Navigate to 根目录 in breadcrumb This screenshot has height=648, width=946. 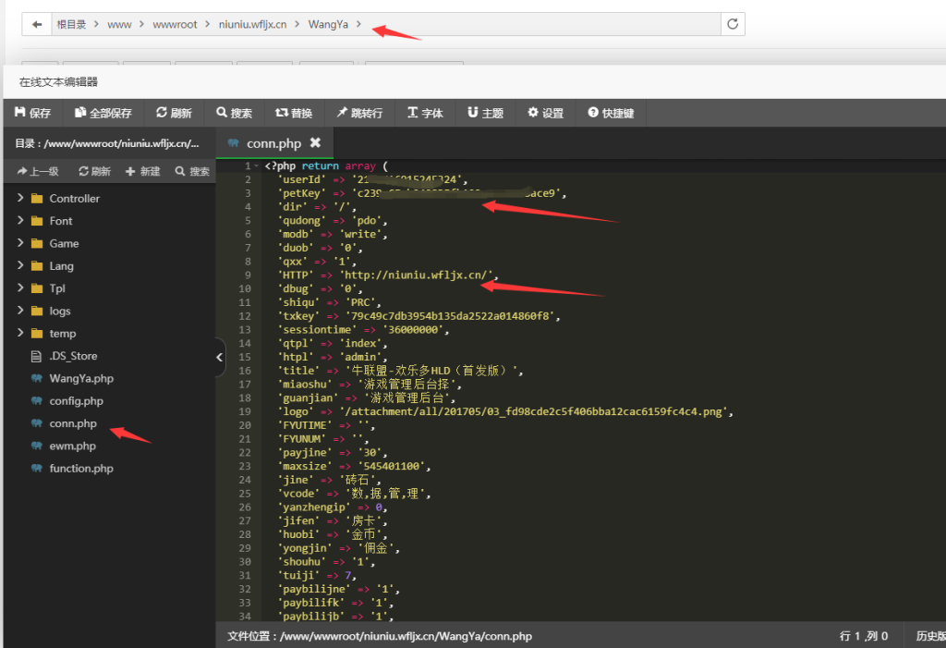[71, 24]
